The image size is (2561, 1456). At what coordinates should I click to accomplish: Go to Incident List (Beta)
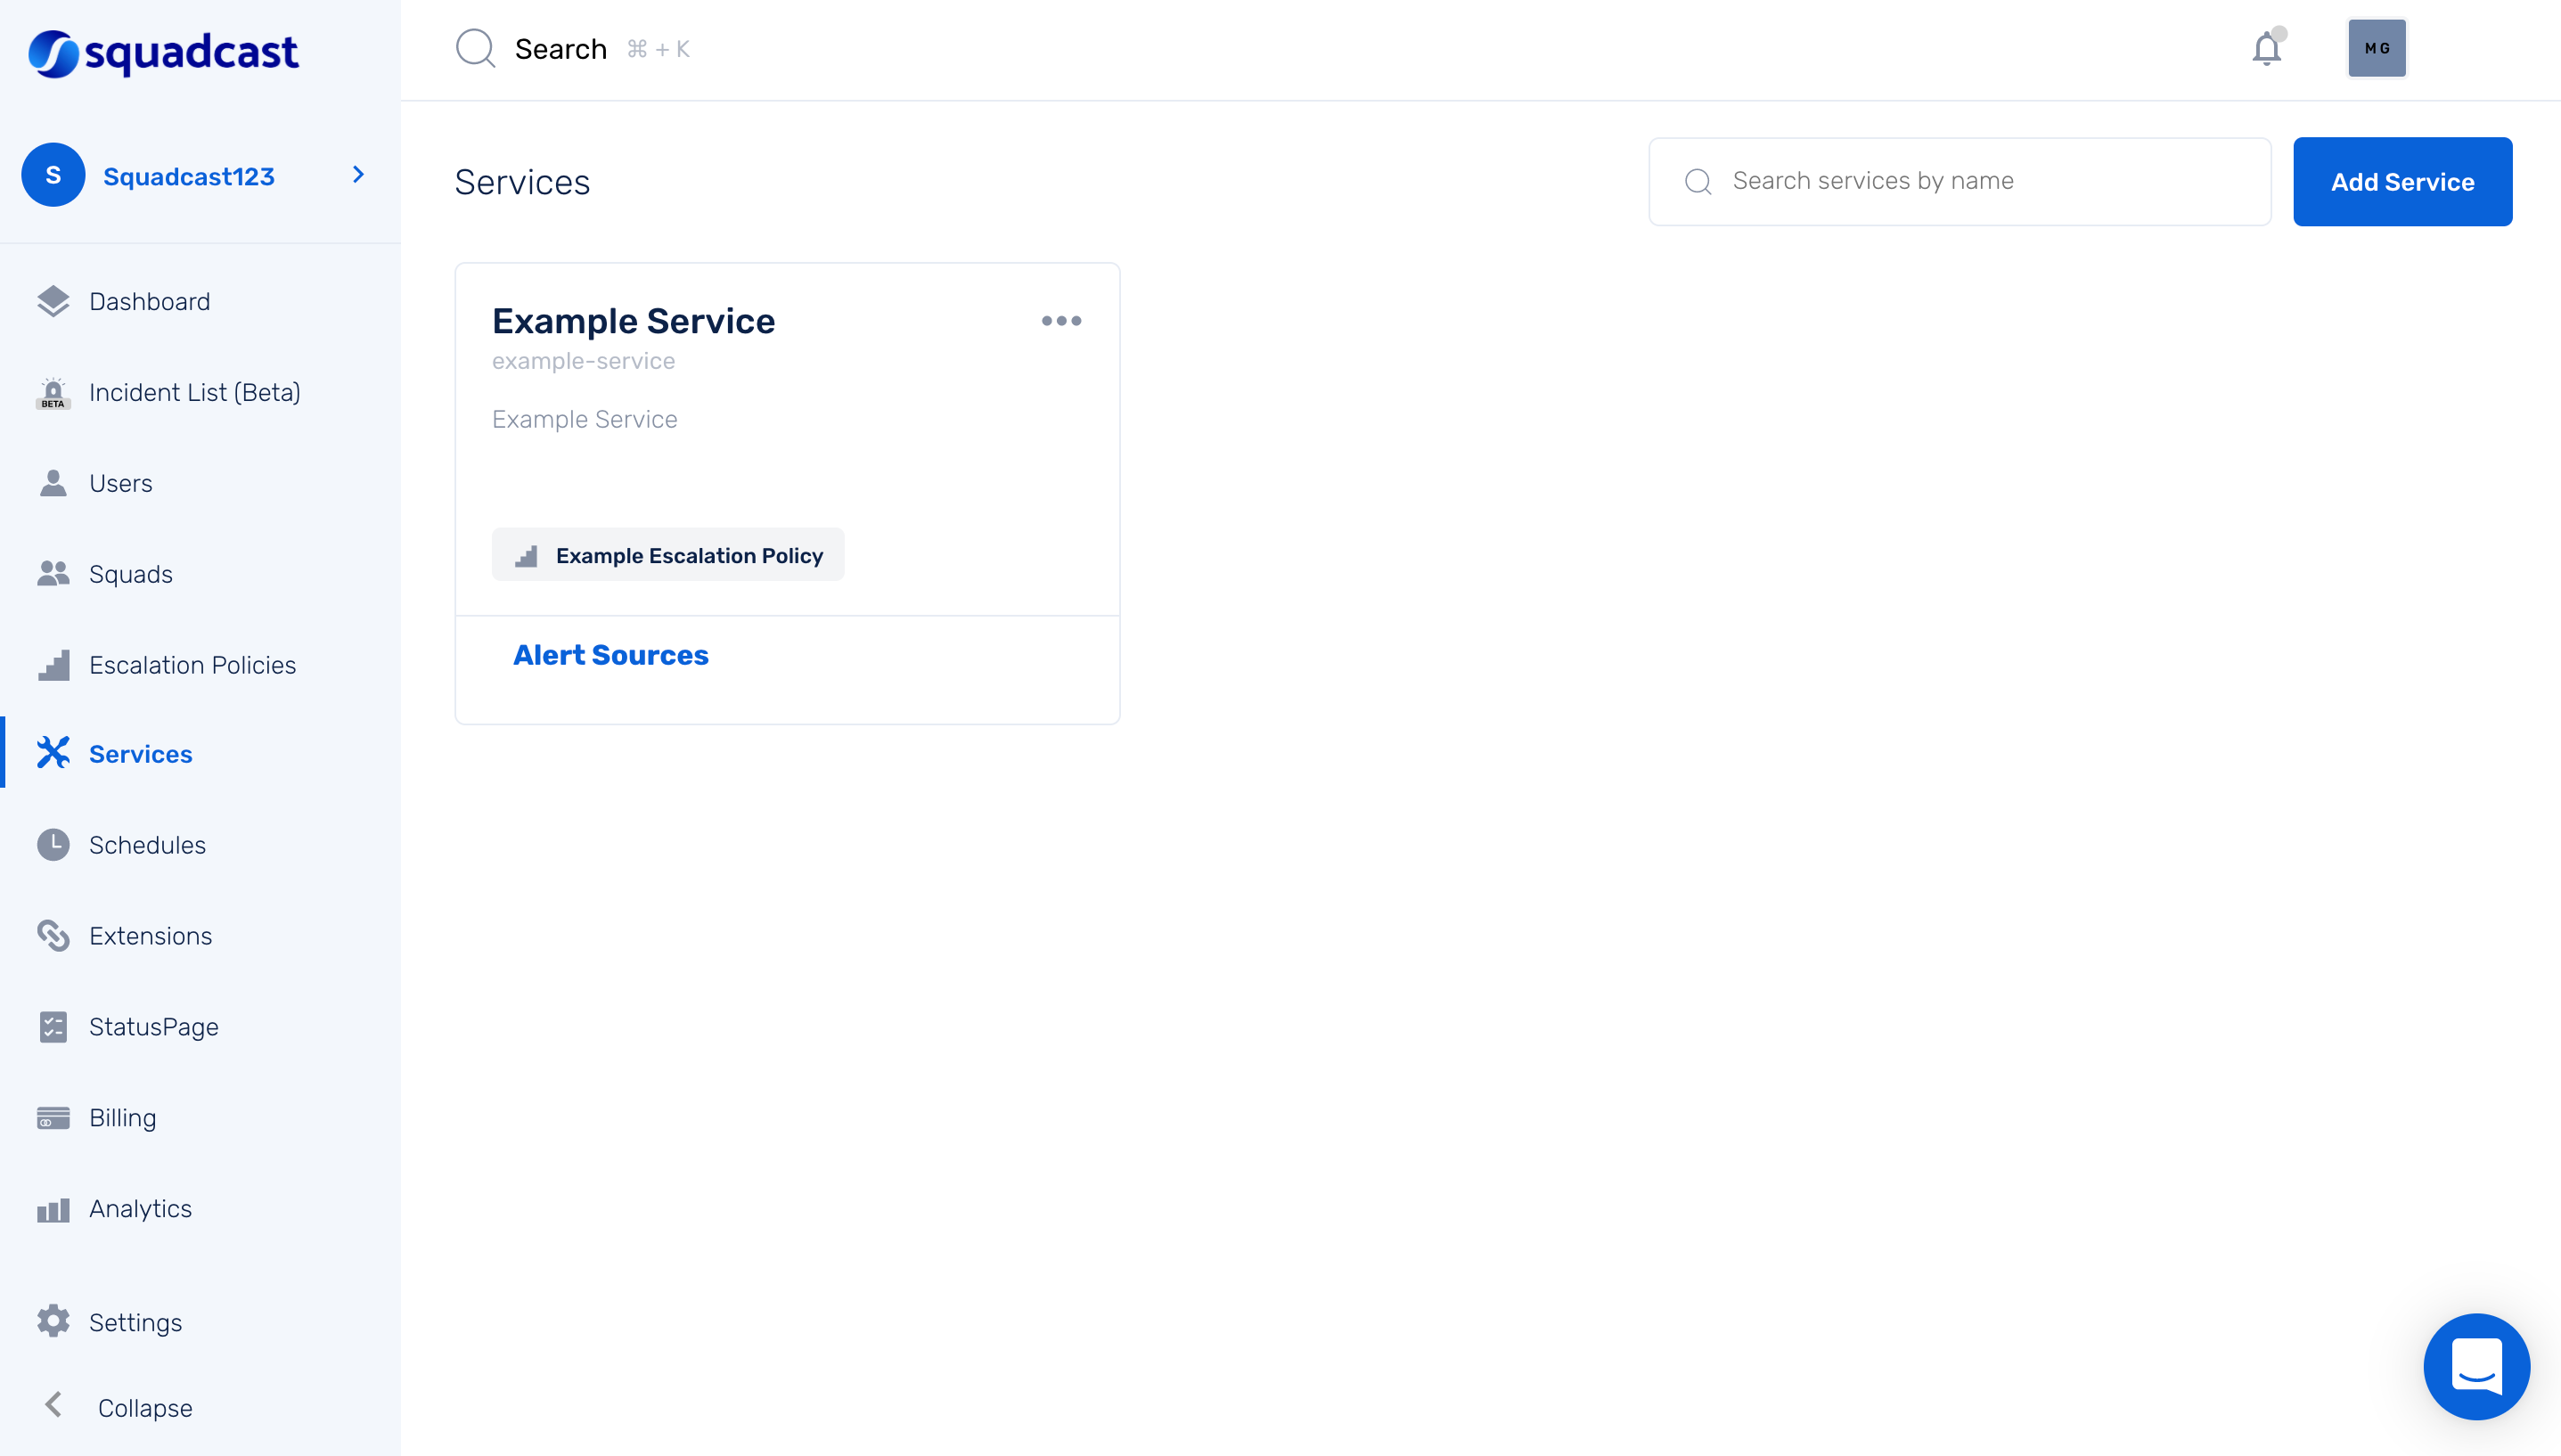(x=194, y=392)
